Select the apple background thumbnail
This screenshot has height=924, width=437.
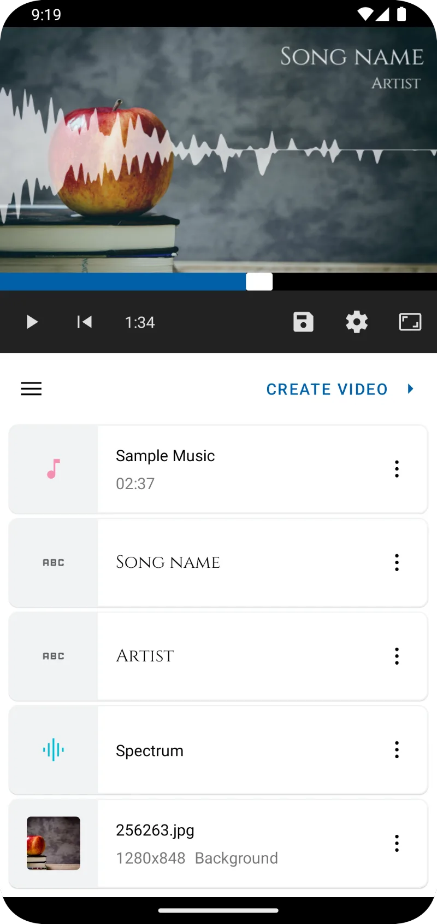(x=54, y=843)
